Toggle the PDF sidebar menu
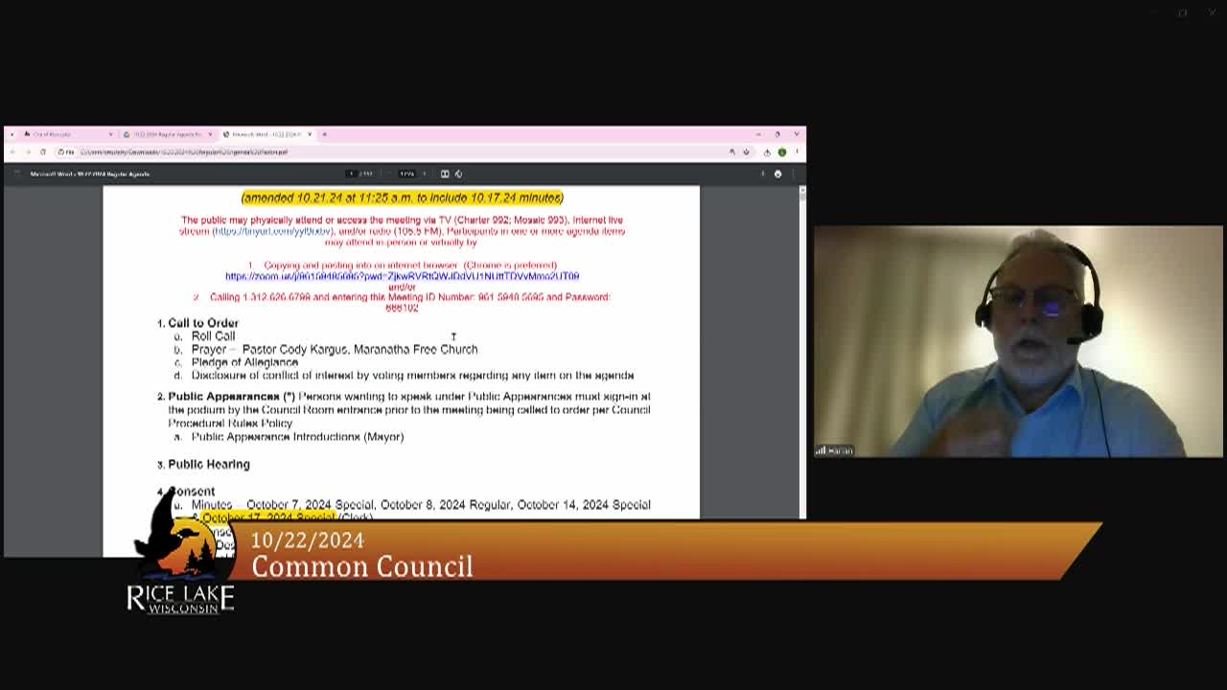Screen dimensions: 1227x690 click(17, 173)
